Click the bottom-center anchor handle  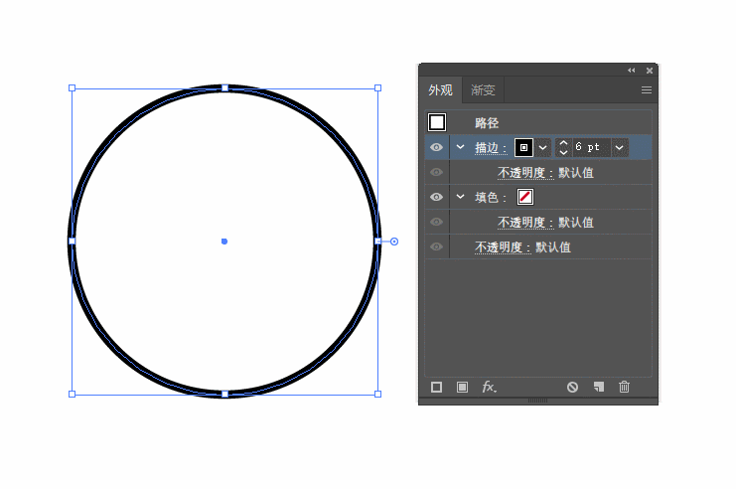click(224, 395)
